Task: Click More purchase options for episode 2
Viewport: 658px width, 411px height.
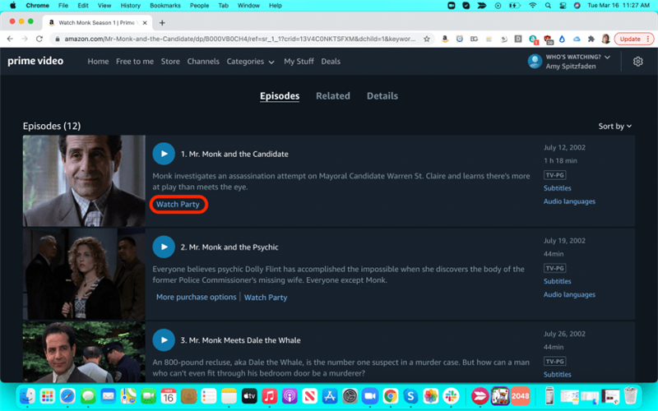Action: 196,297
